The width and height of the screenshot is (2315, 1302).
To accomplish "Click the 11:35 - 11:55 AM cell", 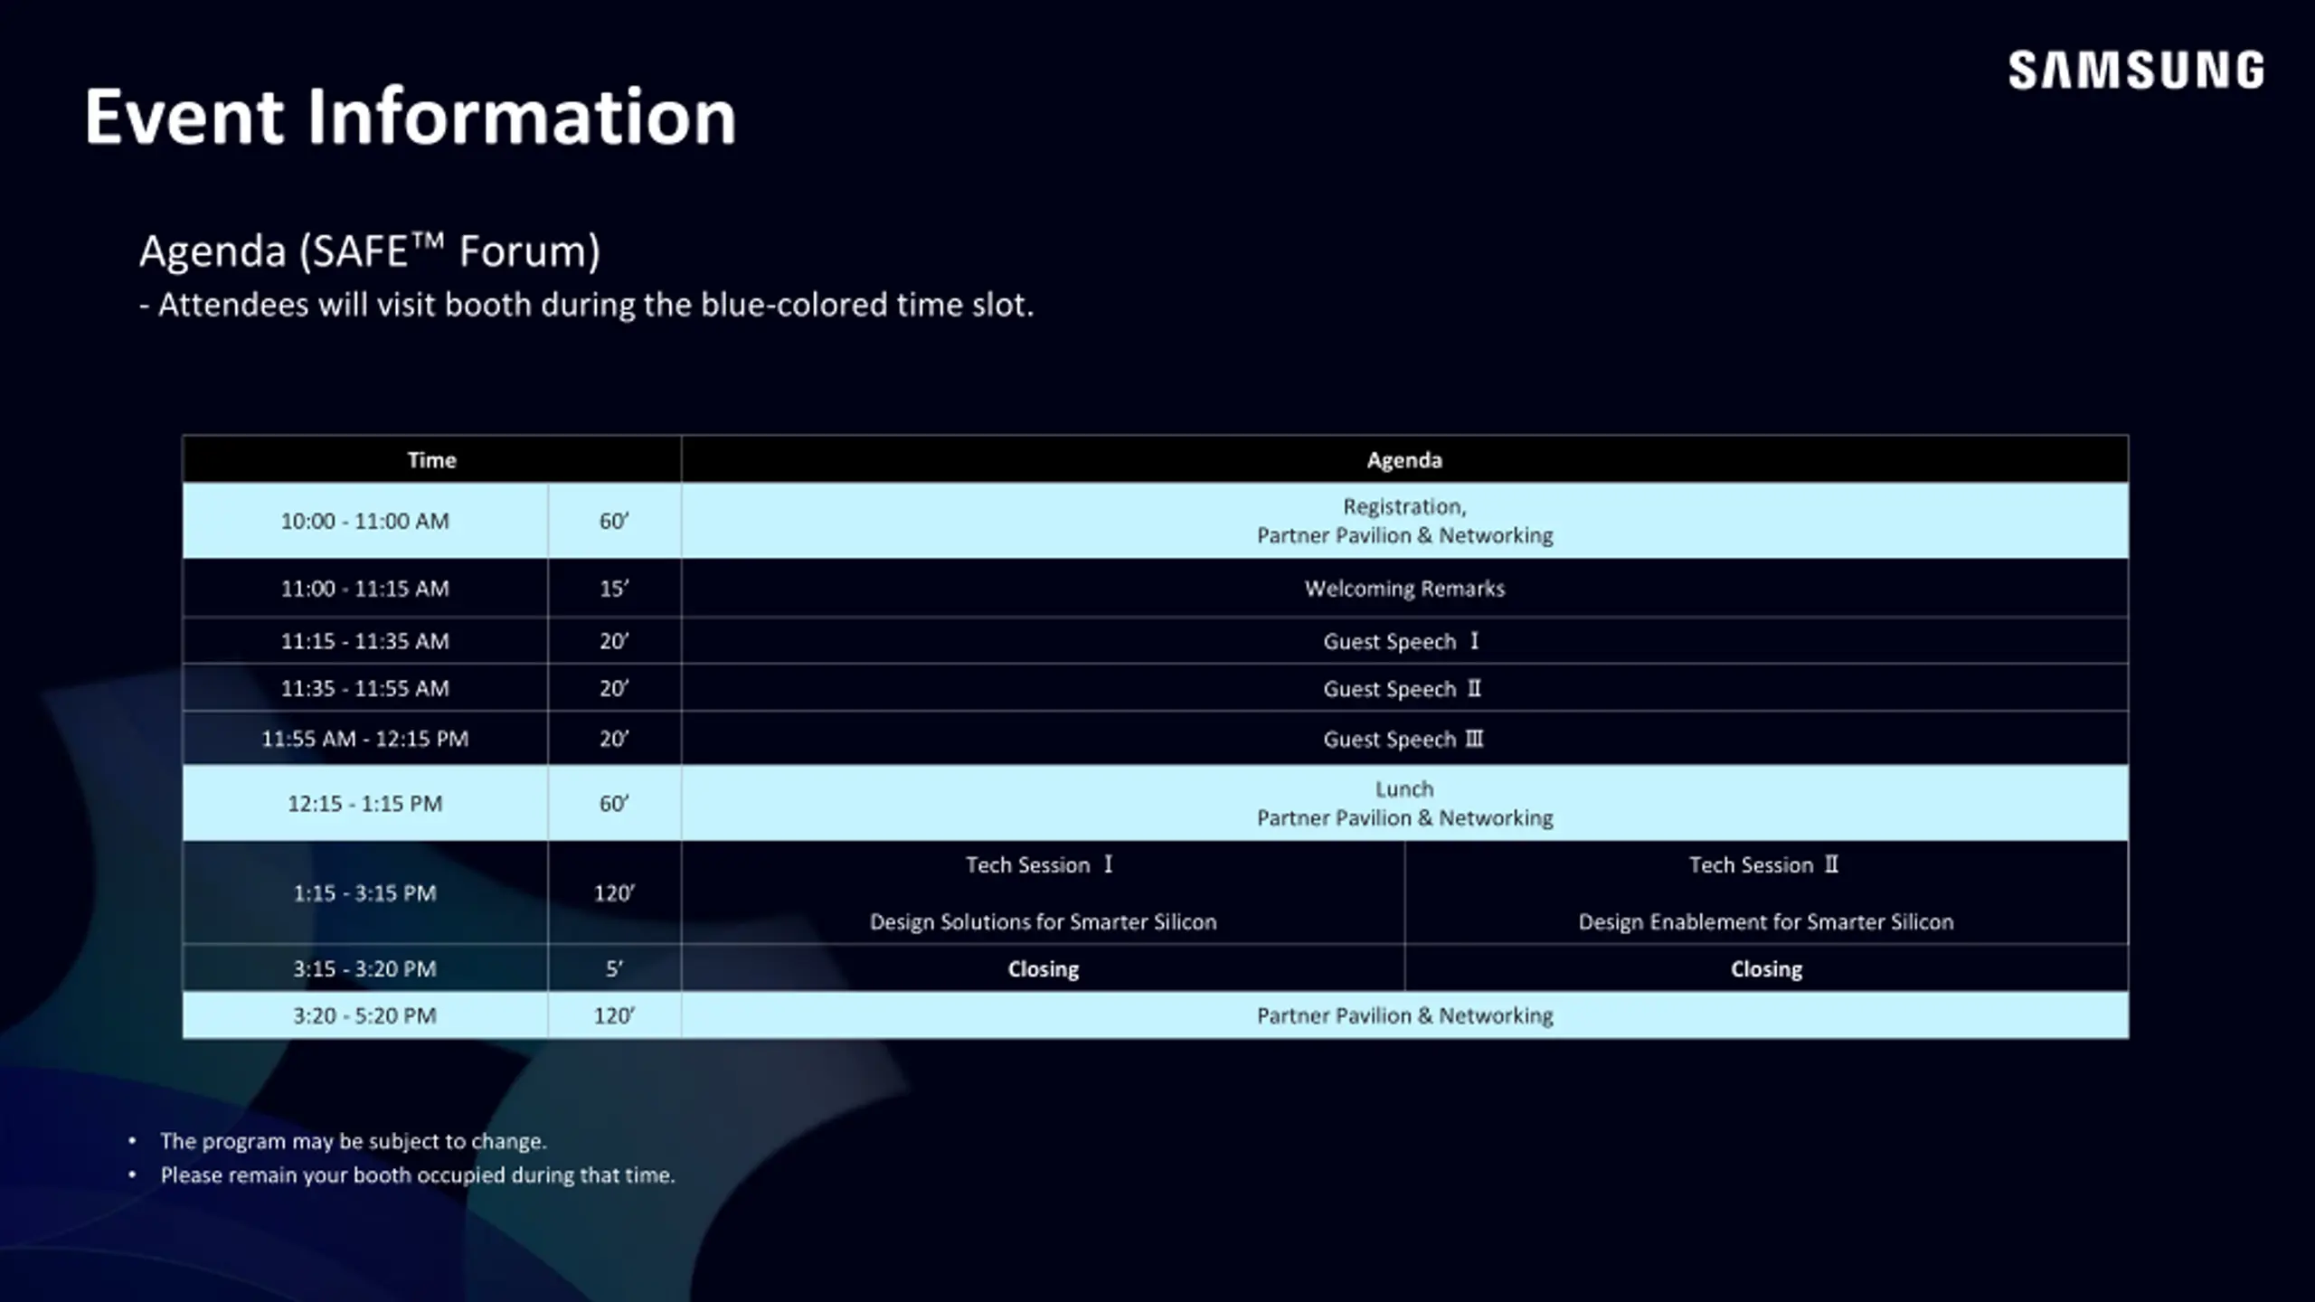I will pyautogui.click(x=364, y=688).
